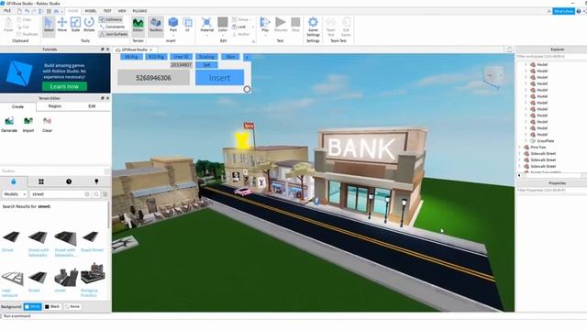This screenshot has height=330, width=587.
Task: Select the White background option
Action: click(x=33, y=306)
